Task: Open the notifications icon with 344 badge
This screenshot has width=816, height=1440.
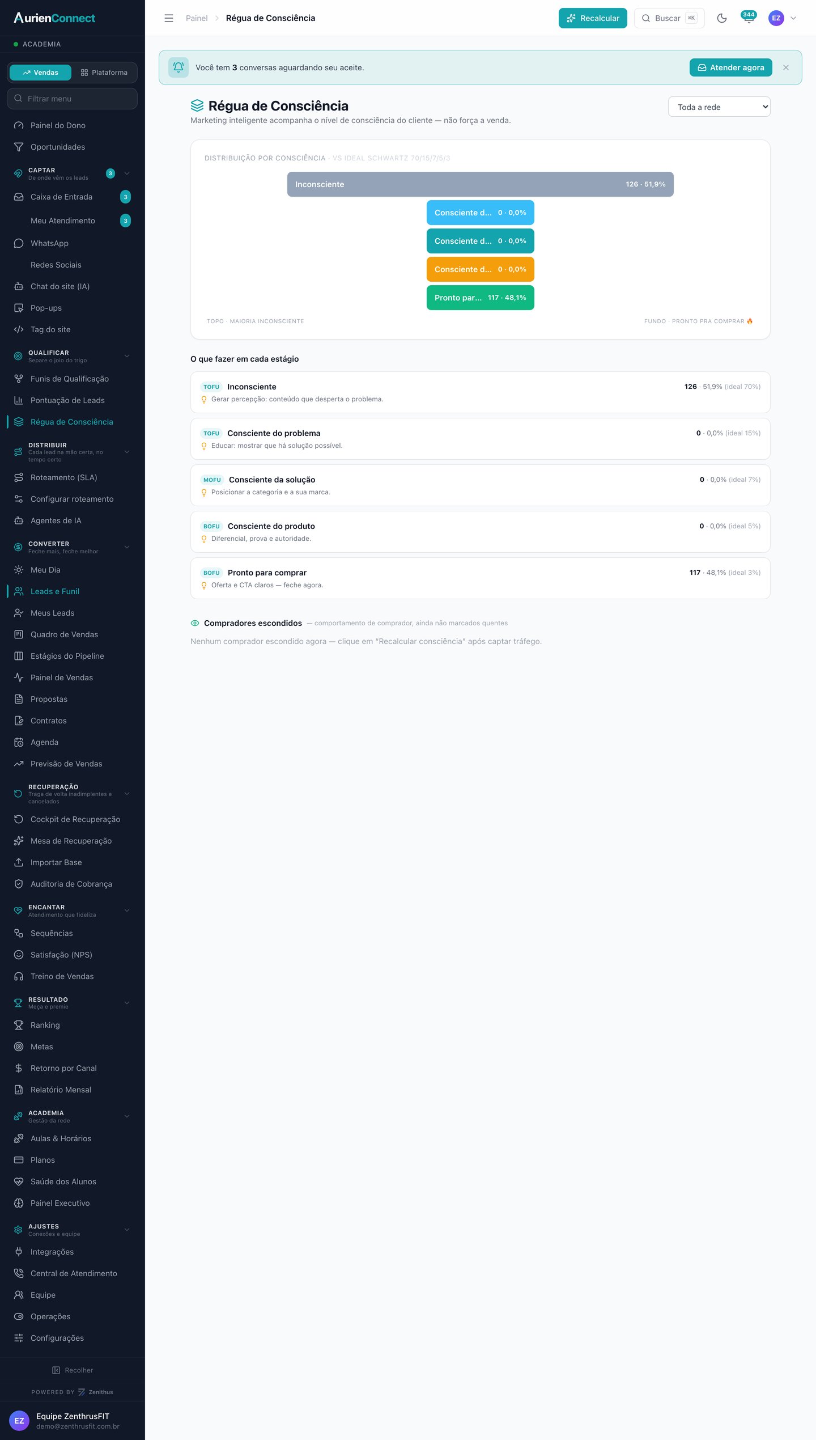Action: (x=749, y=18)
